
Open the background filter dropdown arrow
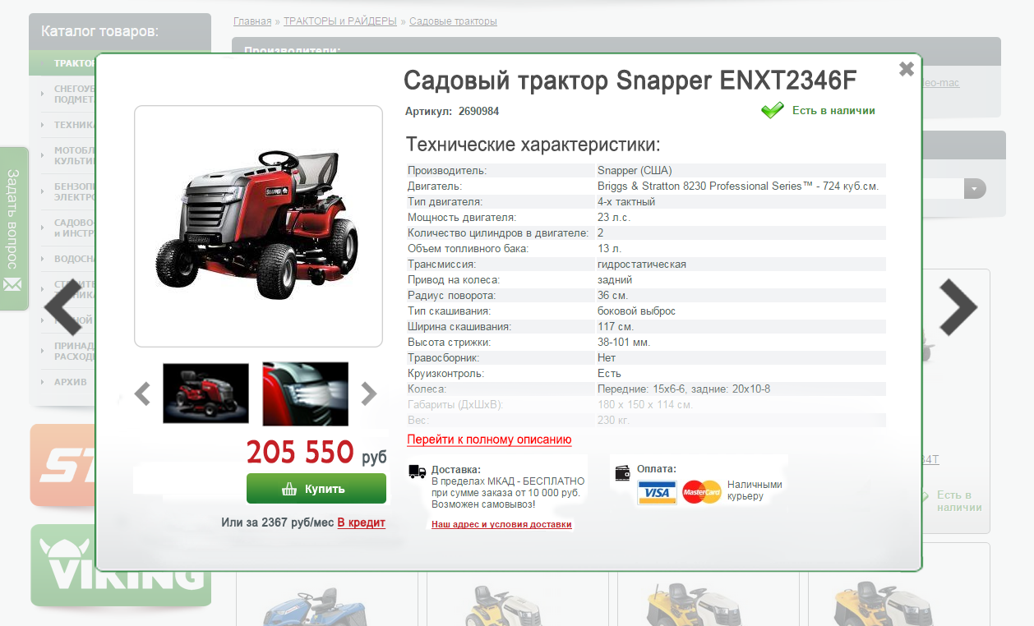coord(975,188)
